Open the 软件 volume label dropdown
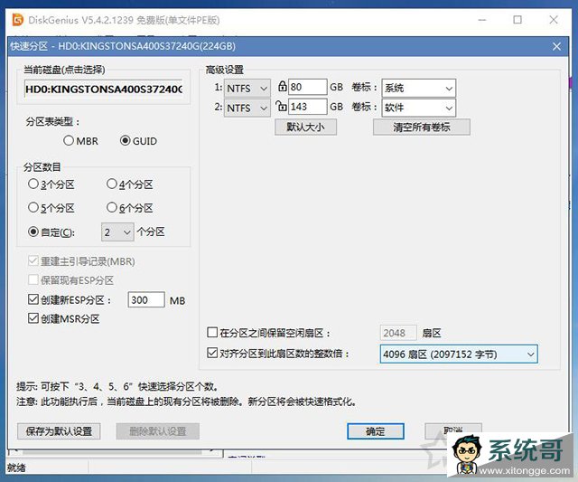 tap(419, 108)
